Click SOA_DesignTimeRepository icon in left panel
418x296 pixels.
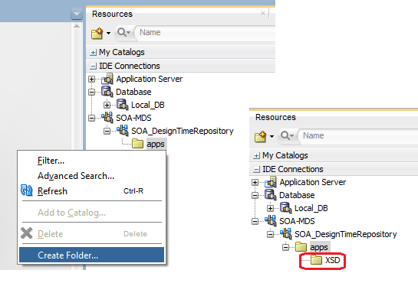click(x=123, y=130)
